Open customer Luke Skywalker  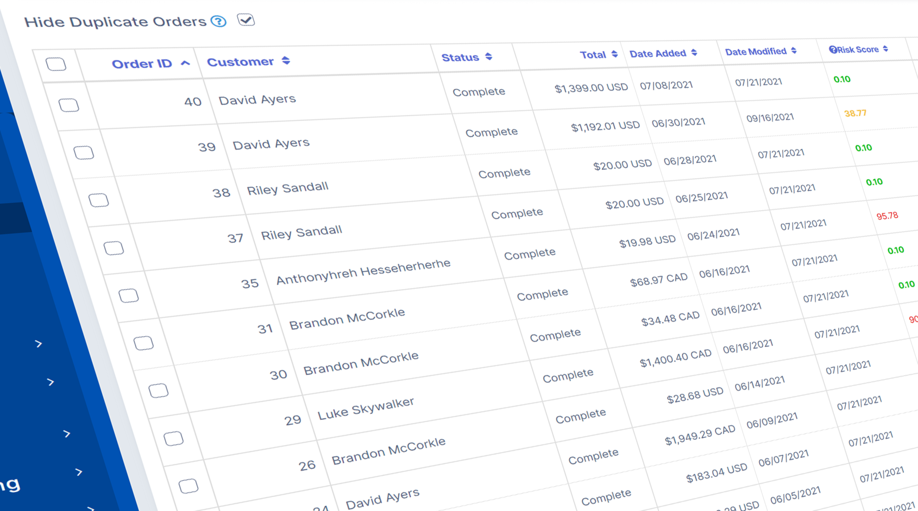366,409
